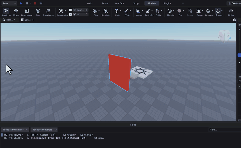Open the Script ribbon tab
Screen dimensions: 241x148
tap(136, 3)
